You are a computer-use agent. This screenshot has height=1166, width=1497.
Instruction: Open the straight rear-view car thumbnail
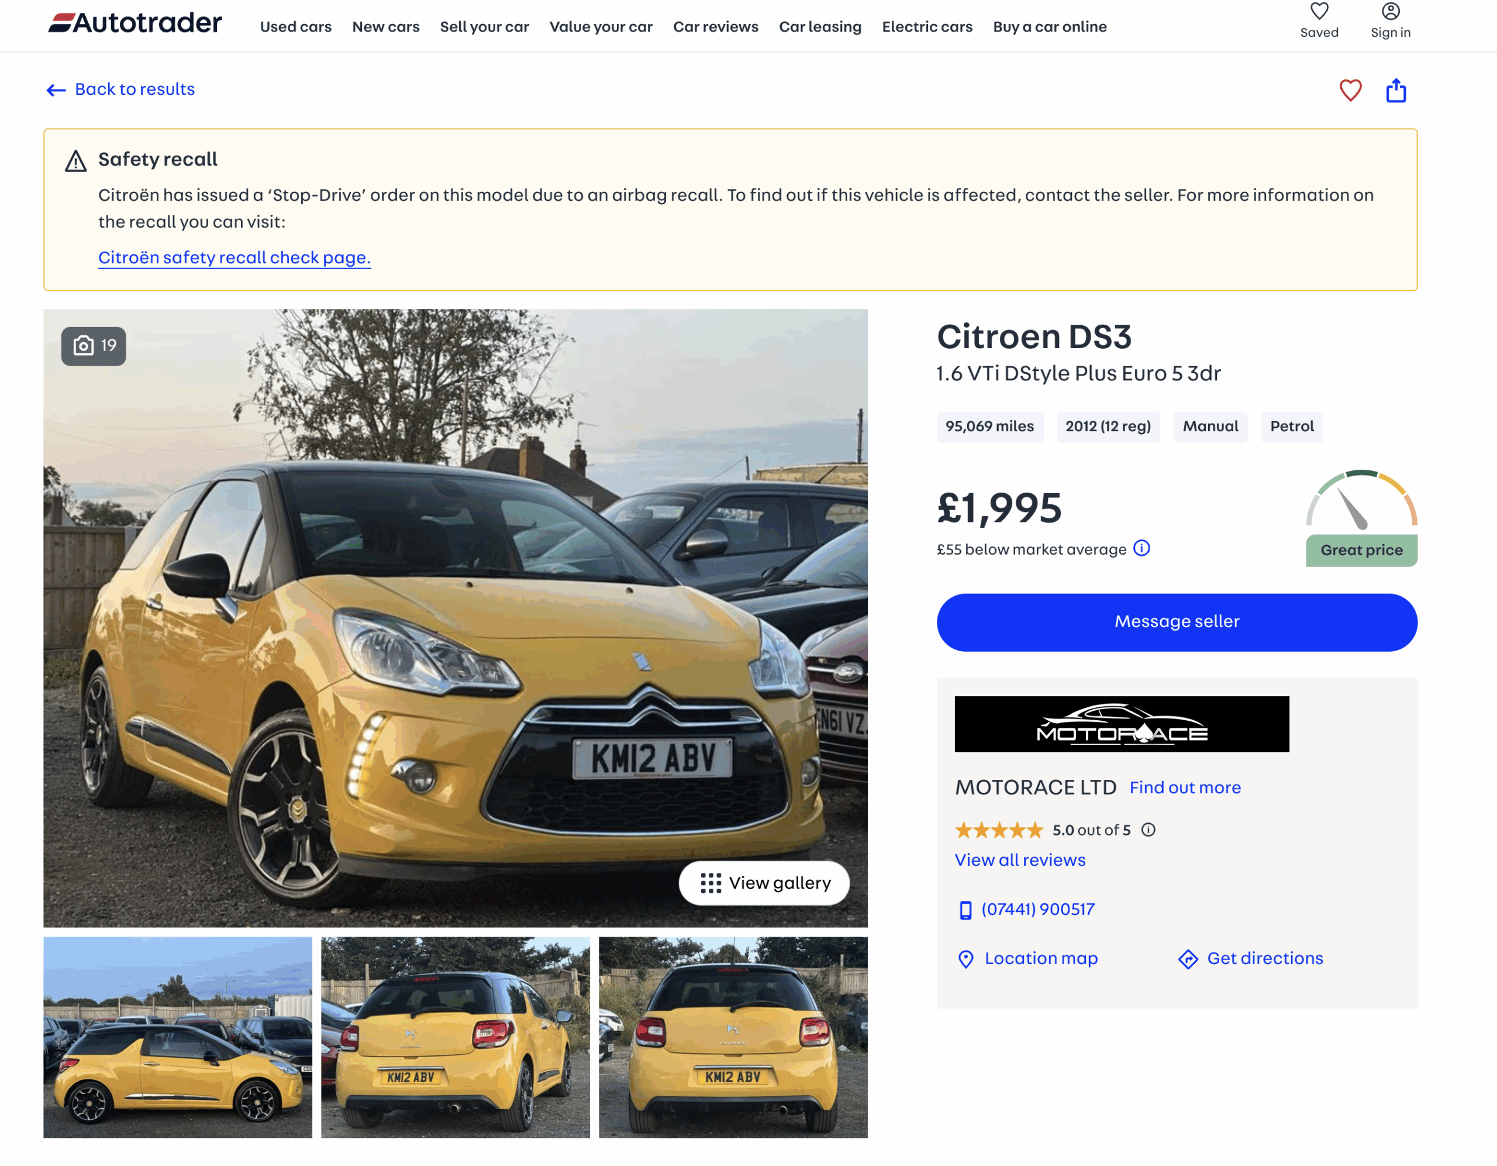733,1038
